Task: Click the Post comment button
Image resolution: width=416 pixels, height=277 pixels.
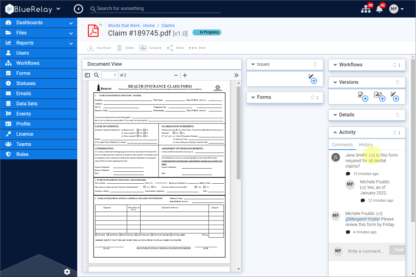Action: click(397, 250)
